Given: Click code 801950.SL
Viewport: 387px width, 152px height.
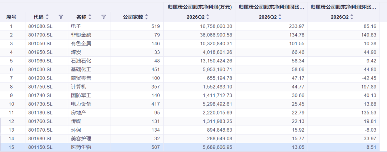Looking at the screenshot, I should click(x=40, y=52).
